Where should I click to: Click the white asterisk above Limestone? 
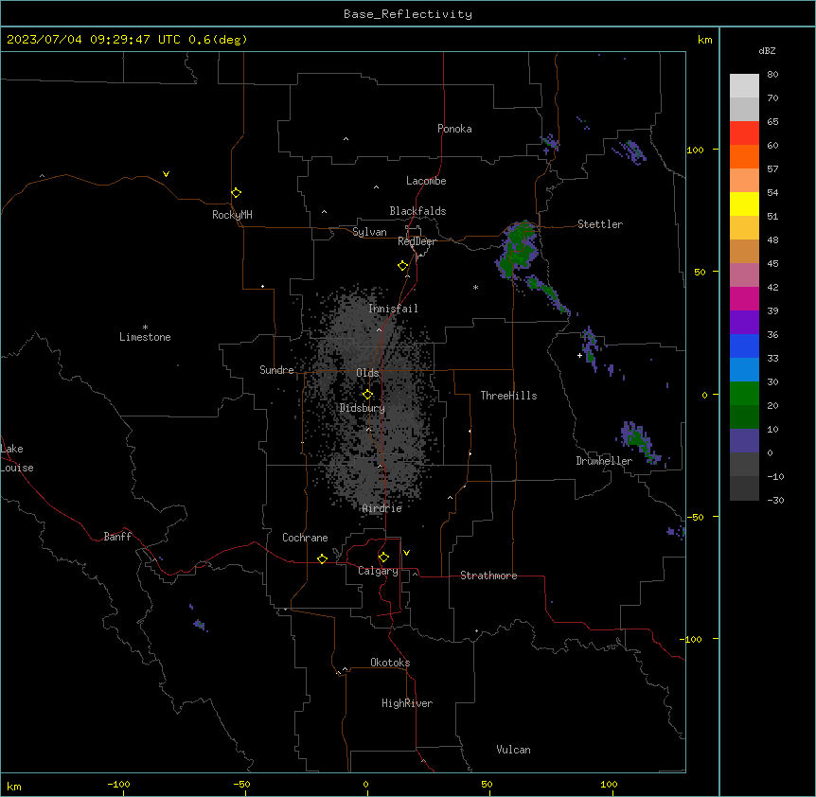(145, 328)
